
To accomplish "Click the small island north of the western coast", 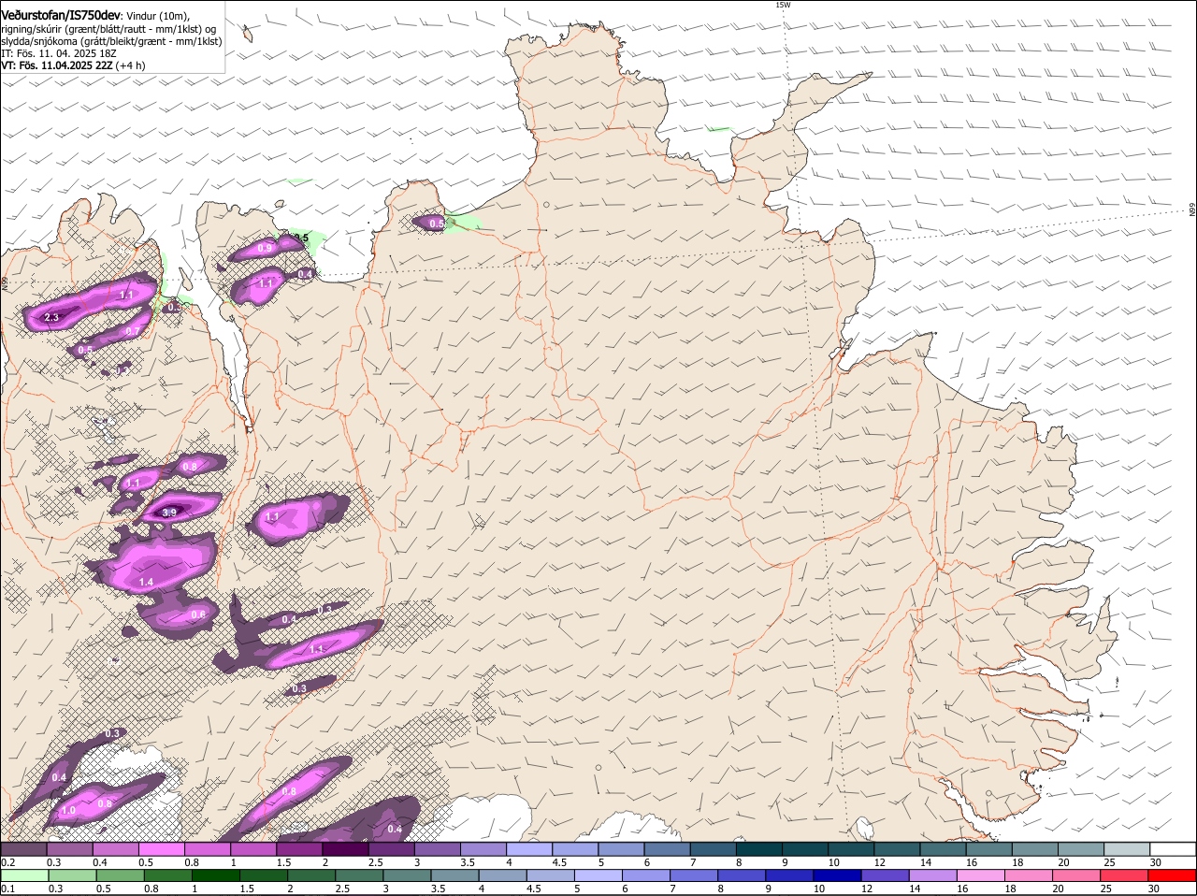I will [248, 35].
